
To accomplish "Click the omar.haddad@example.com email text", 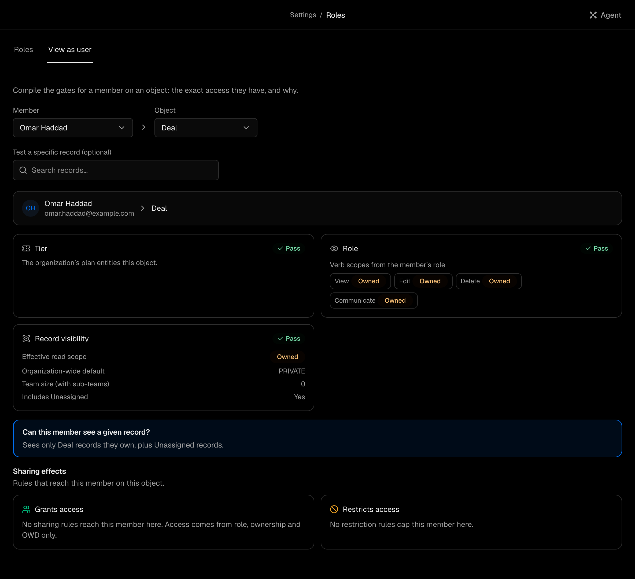I will pos(89,213).
